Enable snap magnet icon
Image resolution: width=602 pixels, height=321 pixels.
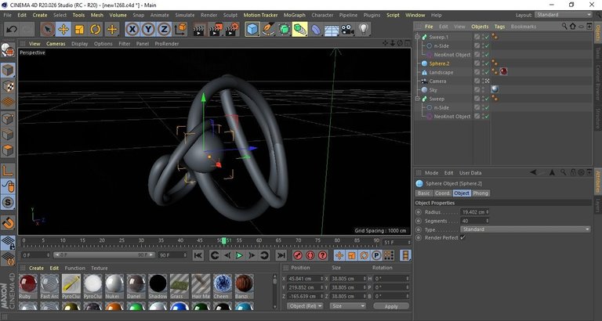tap(8, 222)
